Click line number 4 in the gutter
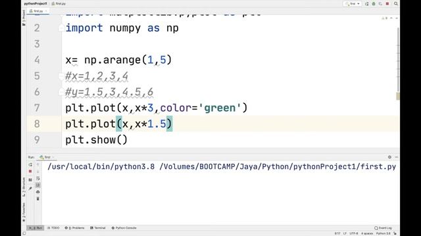 pyautogui.click(x=37, y=60)
